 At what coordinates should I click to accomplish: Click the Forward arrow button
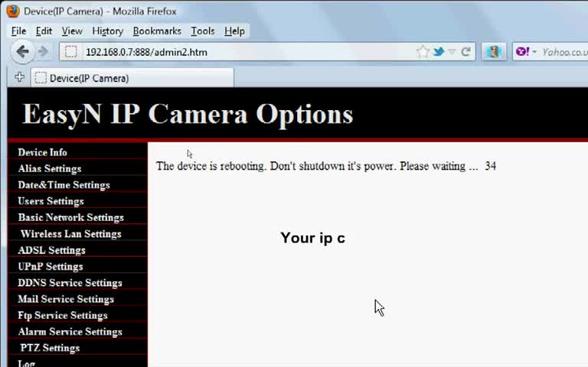click(x=43, y=52)
